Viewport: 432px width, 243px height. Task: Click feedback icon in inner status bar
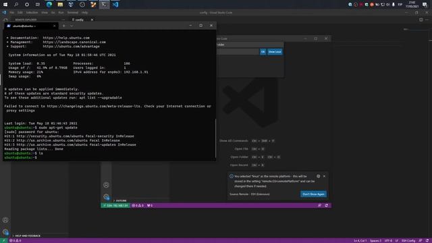319,205
